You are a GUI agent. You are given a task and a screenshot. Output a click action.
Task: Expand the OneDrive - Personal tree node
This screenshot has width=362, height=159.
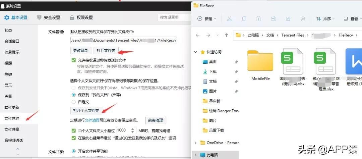(195, 143)
